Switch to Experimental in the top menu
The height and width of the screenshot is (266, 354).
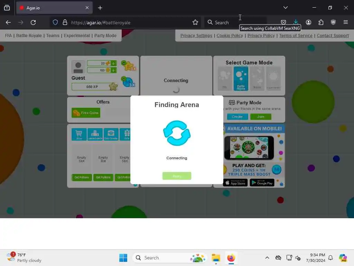click(x=77, y=36)
